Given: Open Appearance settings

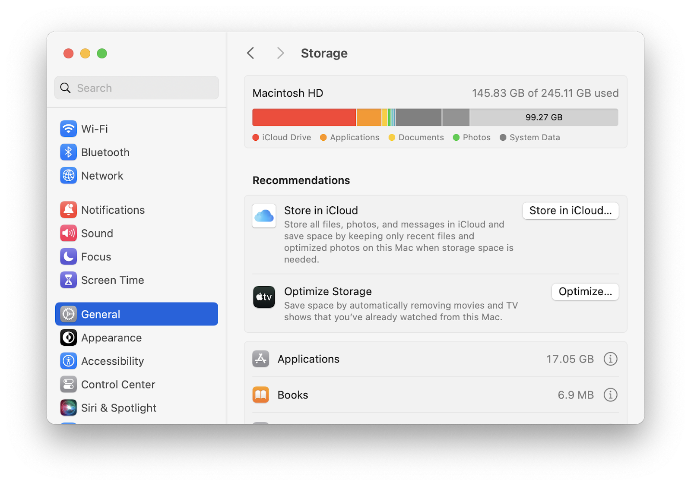Looking at the screenshot, I should click(112, 338).
